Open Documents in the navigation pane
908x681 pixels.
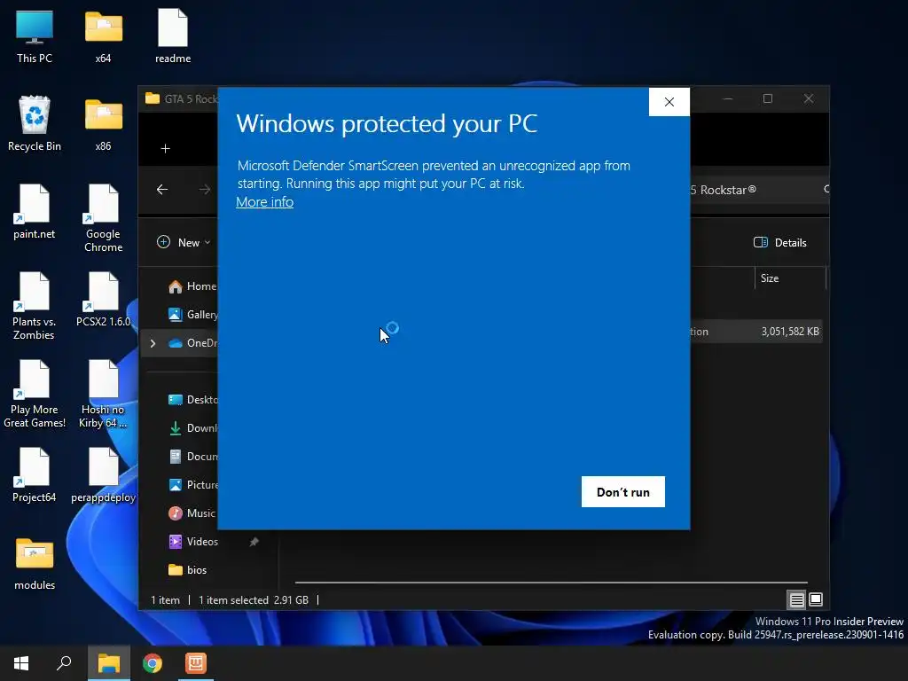(192, 457)
